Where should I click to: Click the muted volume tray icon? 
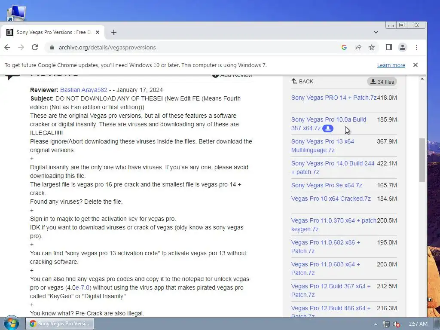(x=397, y=324)
